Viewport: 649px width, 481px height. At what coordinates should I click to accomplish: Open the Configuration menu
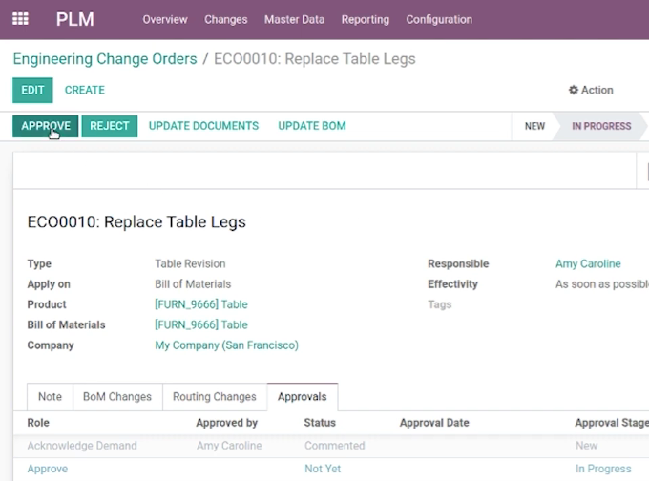(439, 19)
